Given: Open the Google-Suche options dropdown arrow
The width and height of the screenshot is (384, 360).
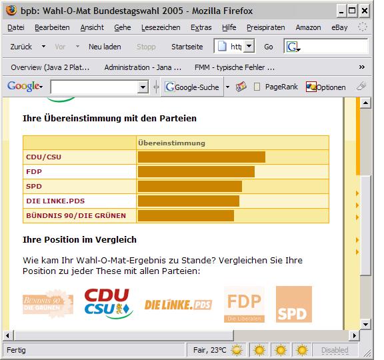Looking at the screenshot, I should tap(227, 87).
